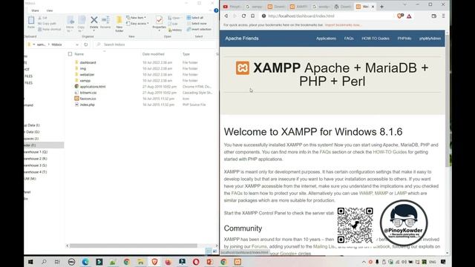Select the bitnami.css file

click(88, 93)
